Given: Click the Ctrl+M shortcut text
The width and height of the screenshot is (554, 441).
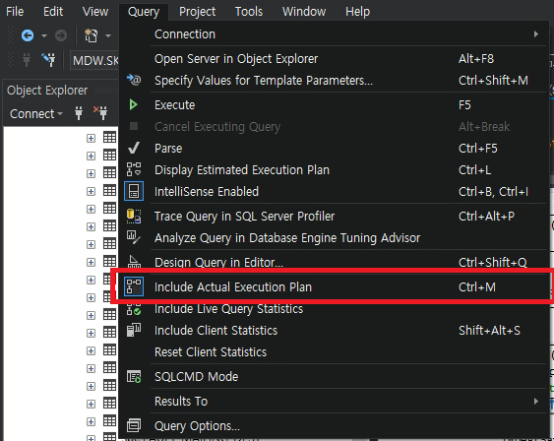Looking at the screenshot, I should click(477, 286).
